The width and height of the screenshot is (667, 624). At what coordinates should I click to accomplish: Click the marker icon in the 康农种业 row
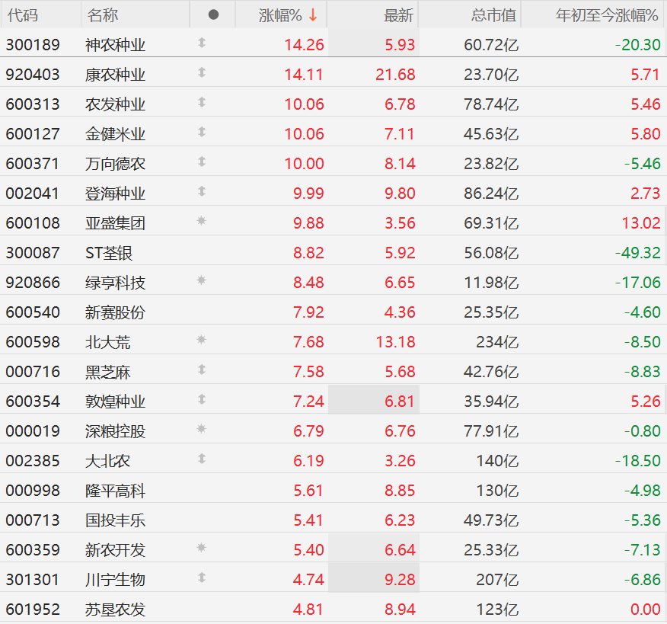tap(202, 72)
